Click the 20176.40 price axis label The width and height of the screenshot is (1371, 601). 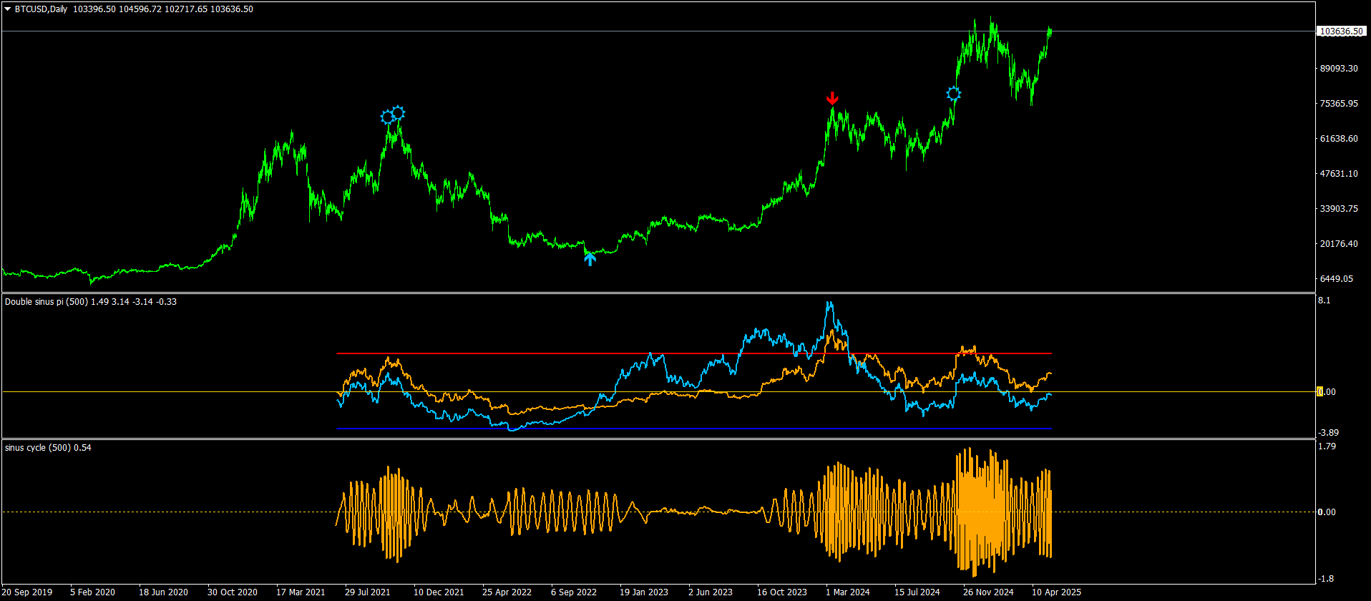[x=1339, y=244]
